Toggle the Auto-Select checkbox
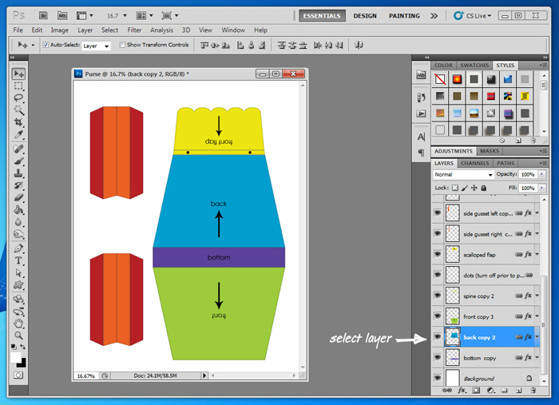 (x=46, y=45)
